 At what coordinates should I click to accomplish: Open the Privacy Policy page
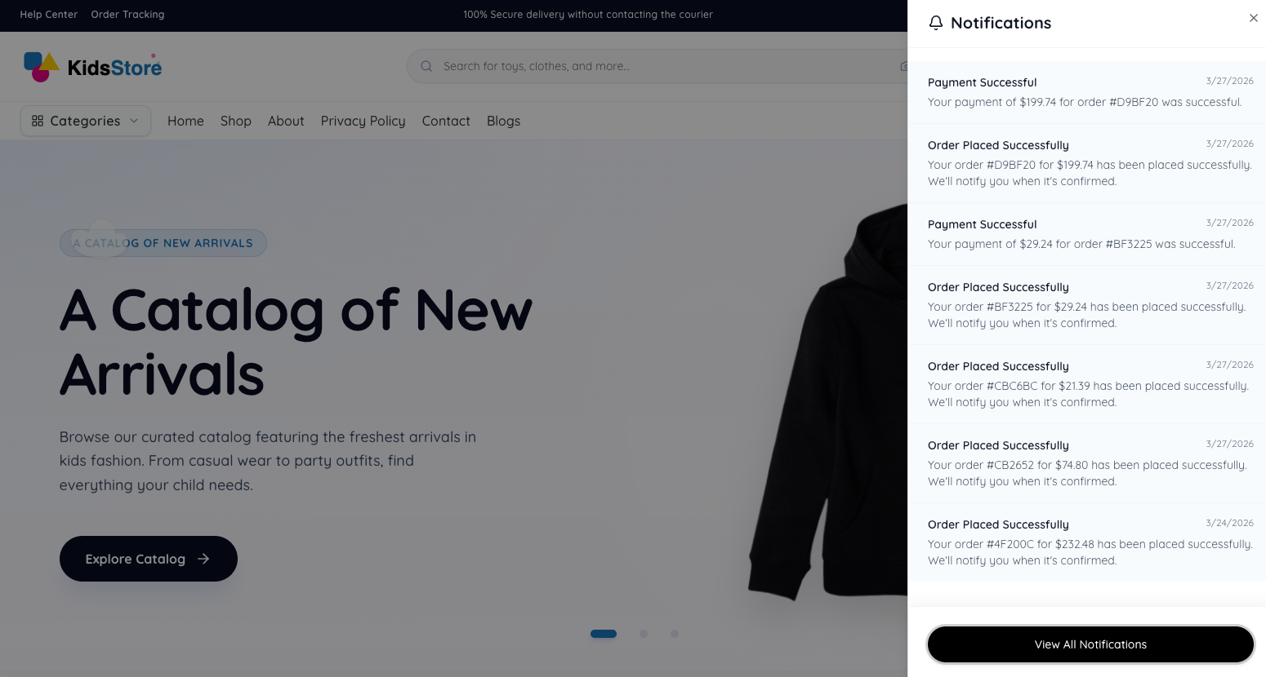point(363,121)
